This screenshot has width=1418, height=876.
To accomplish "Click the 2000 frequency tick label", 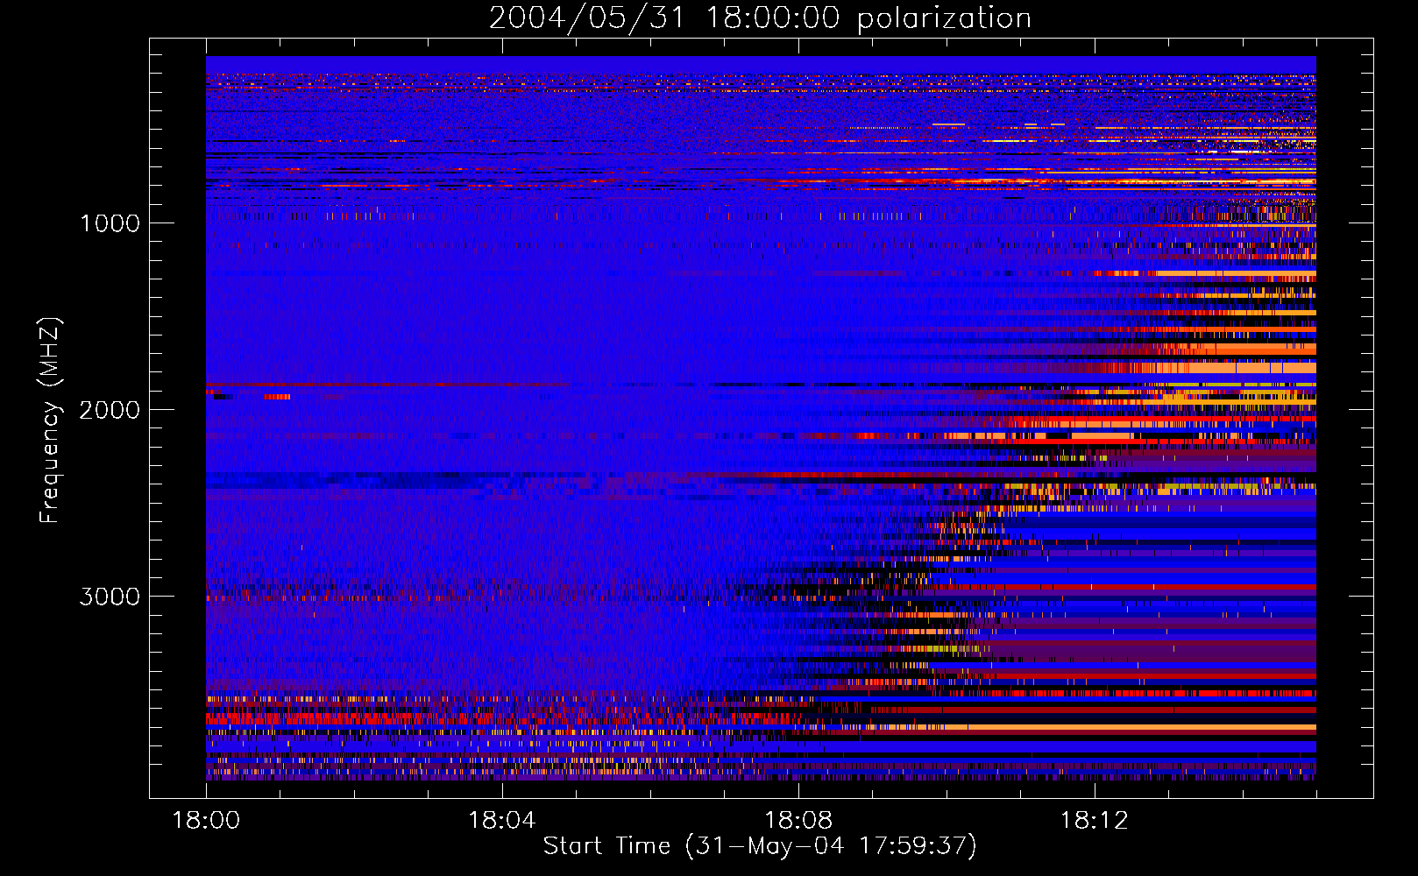I will point(110,410).
